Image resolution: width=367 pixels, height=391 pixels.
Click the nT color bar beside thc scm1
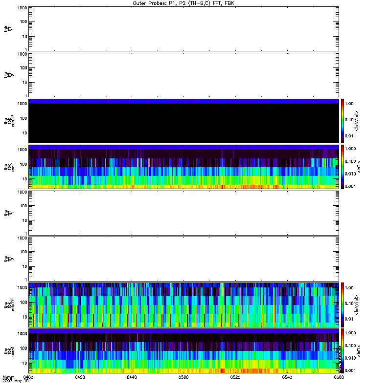(x=344, y=350)
